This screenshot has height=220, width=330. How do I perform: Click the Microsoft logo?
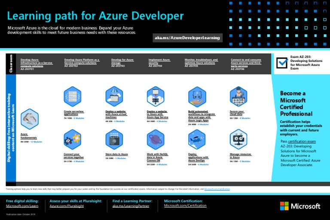(300, 206)
